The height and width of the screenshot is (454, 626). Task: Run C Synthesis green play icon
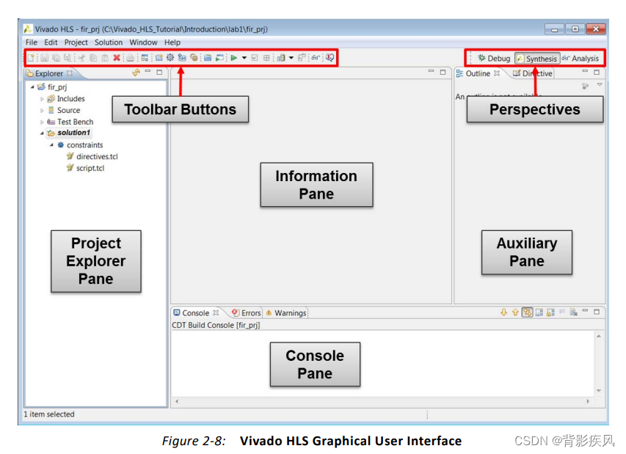(x=234, y=58)
